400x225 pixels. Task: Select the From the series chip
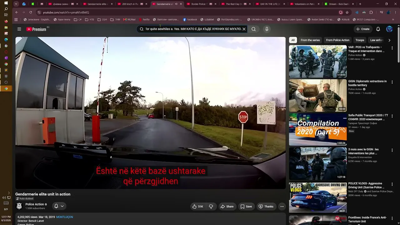click(310, 40)
